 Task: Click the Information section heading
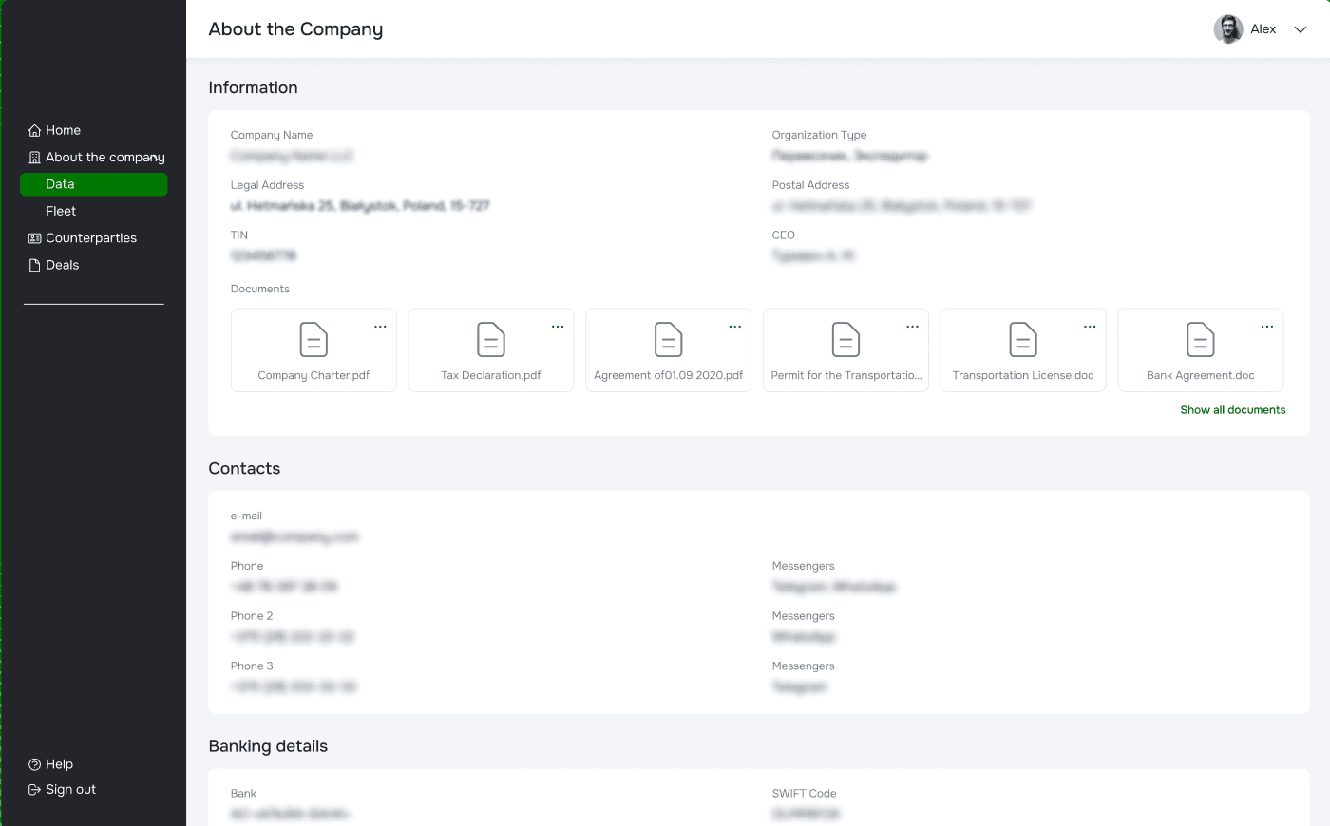coord(253,87)
